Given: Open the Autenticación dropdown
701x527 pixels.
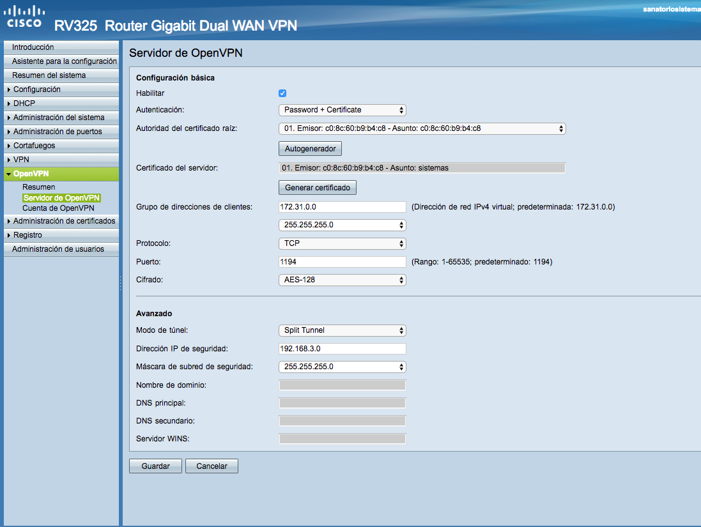Looking at the screenshot, I should click(x=342, y=110).
